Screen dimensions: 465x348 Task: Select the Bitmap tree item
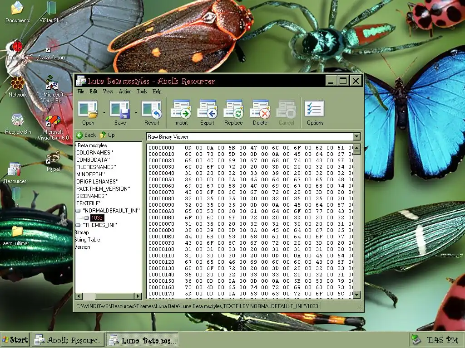point(82,232)
